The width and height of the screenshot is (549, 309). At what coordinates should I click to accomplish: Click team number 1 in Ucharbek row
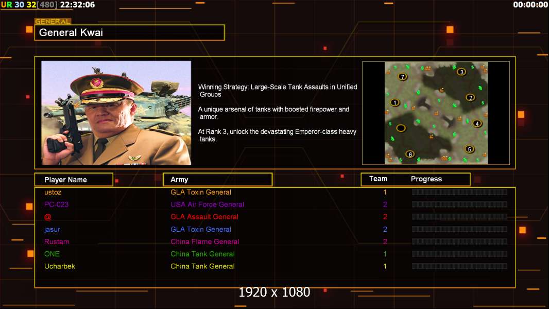click(x=385, y=266)
